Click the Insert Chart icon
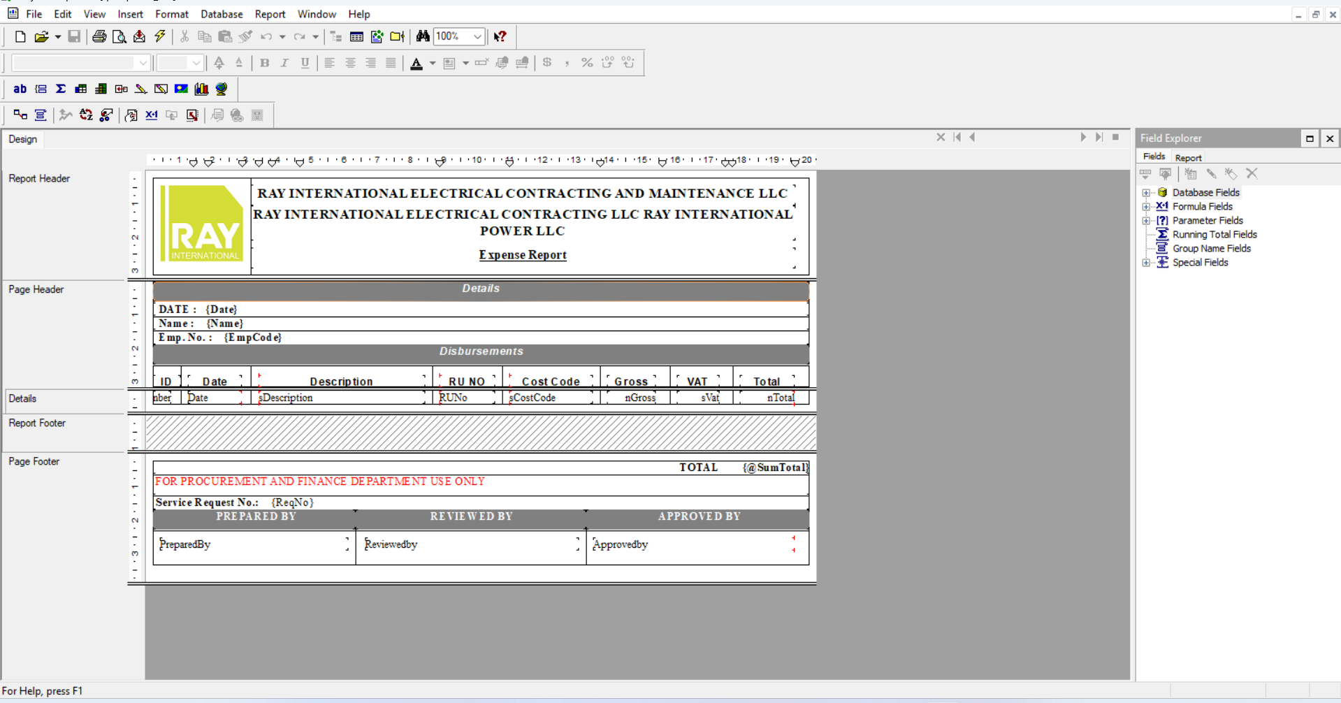This screenshot has width=1341, height=703. [x=201, y=89]
